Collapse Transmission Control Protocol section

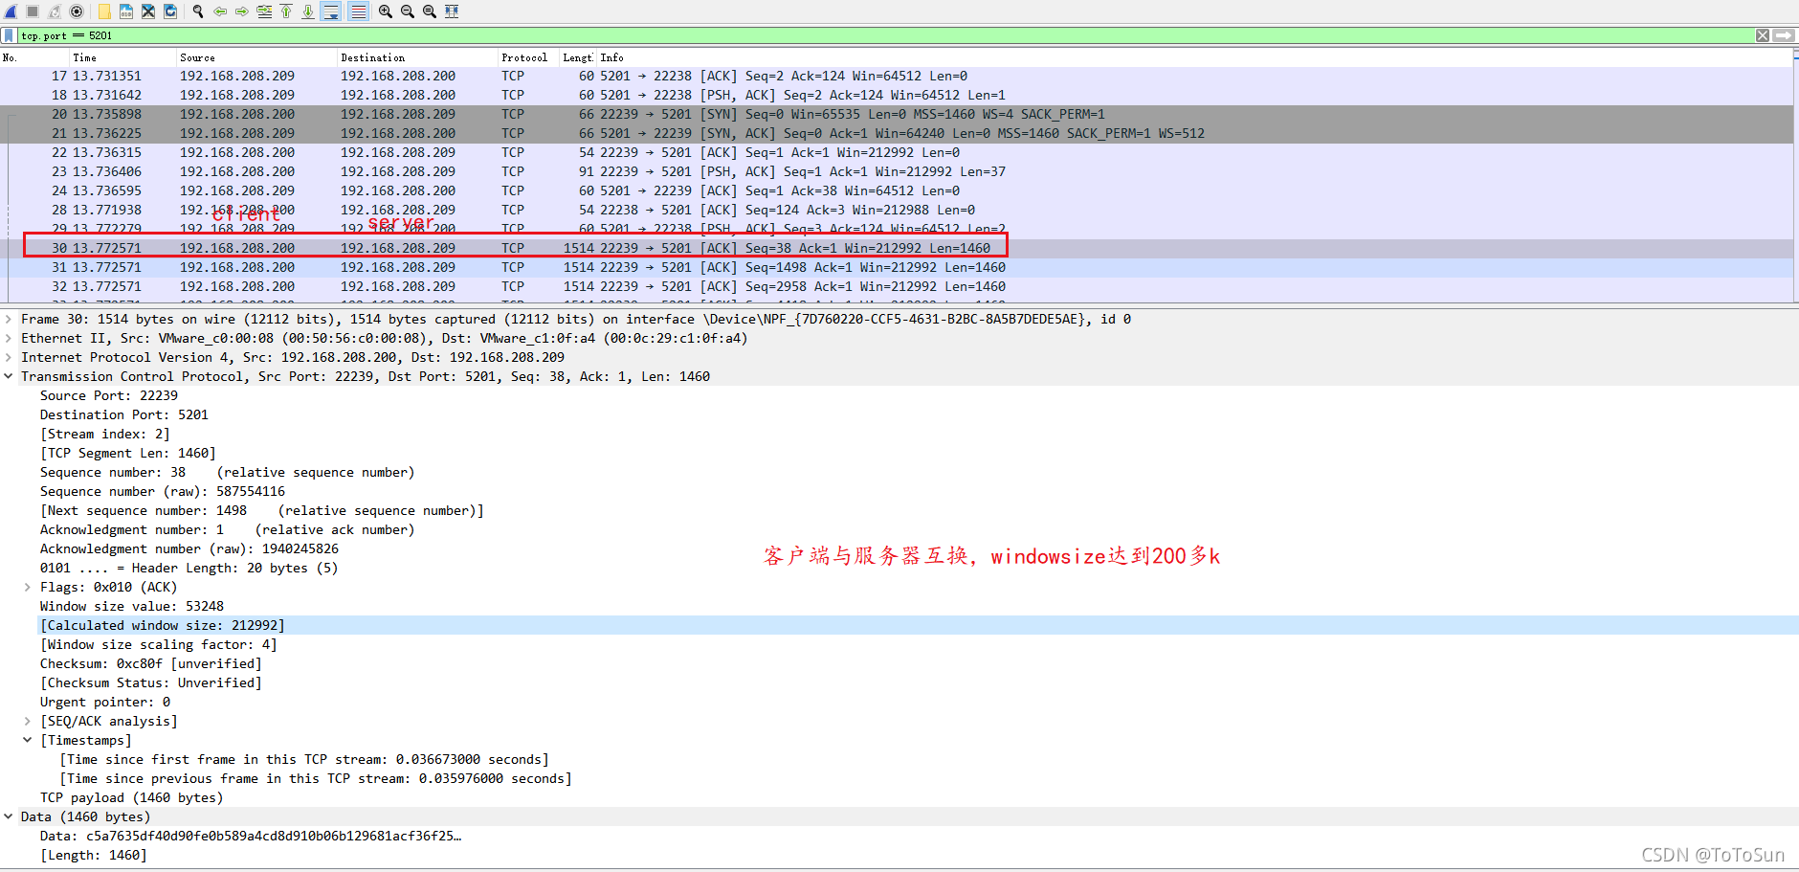point(9,376)
